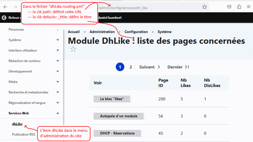This screenshot has height=142, width=253.
Task: Open the browser hamburger menu
Action: coord(249,7)
